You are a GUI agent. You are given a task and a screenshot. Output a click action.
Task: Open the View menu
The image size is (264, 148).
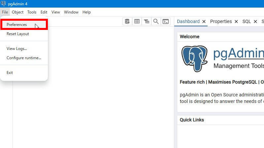pyautogui.click(x=55, y=12)
